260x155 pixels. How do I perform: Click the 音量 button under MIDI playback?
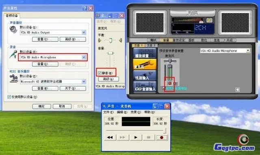(x=45, y=88)
